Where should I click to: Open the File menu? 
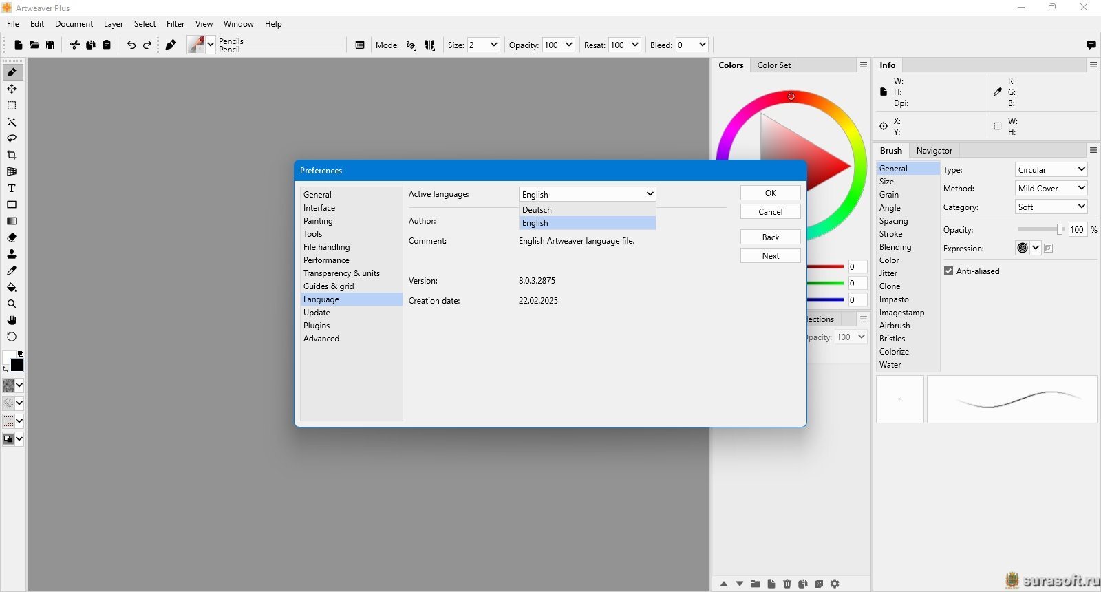(x=13, y=23)
